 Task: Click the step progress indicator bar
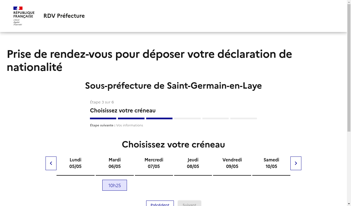tap(173, 118)
